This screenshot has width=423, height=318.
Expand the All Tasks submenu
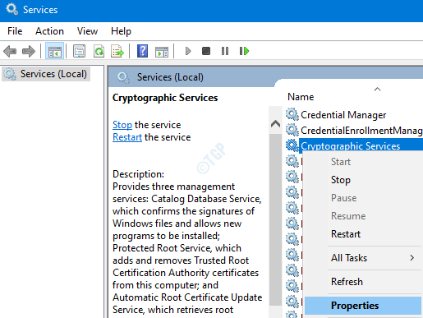coord(363,258)
